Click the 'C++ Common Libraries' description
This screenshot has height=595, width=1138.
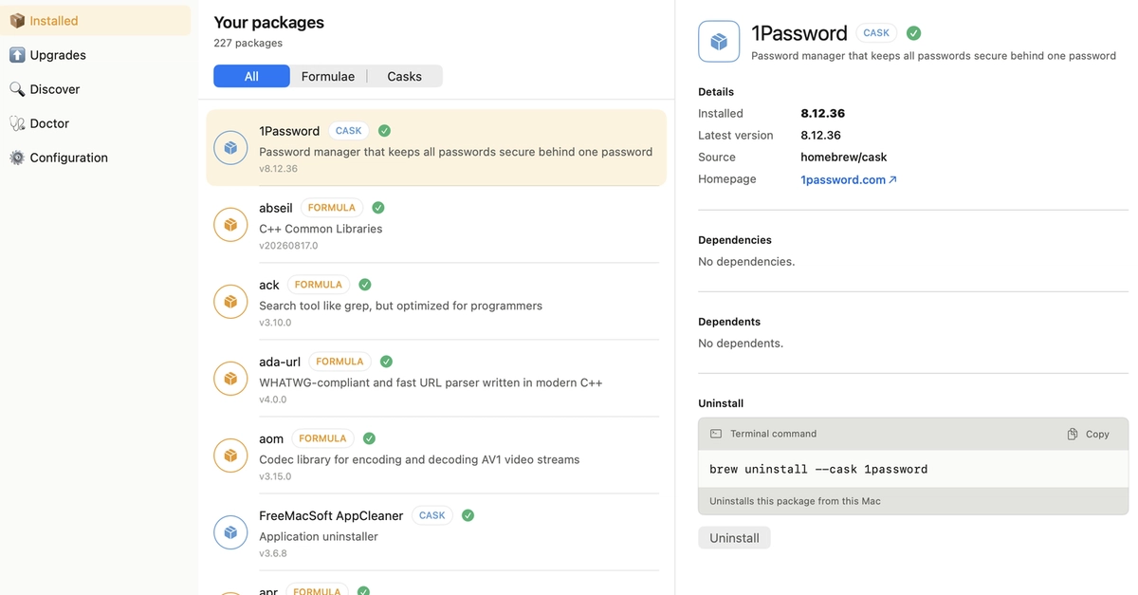click(321, 229)
